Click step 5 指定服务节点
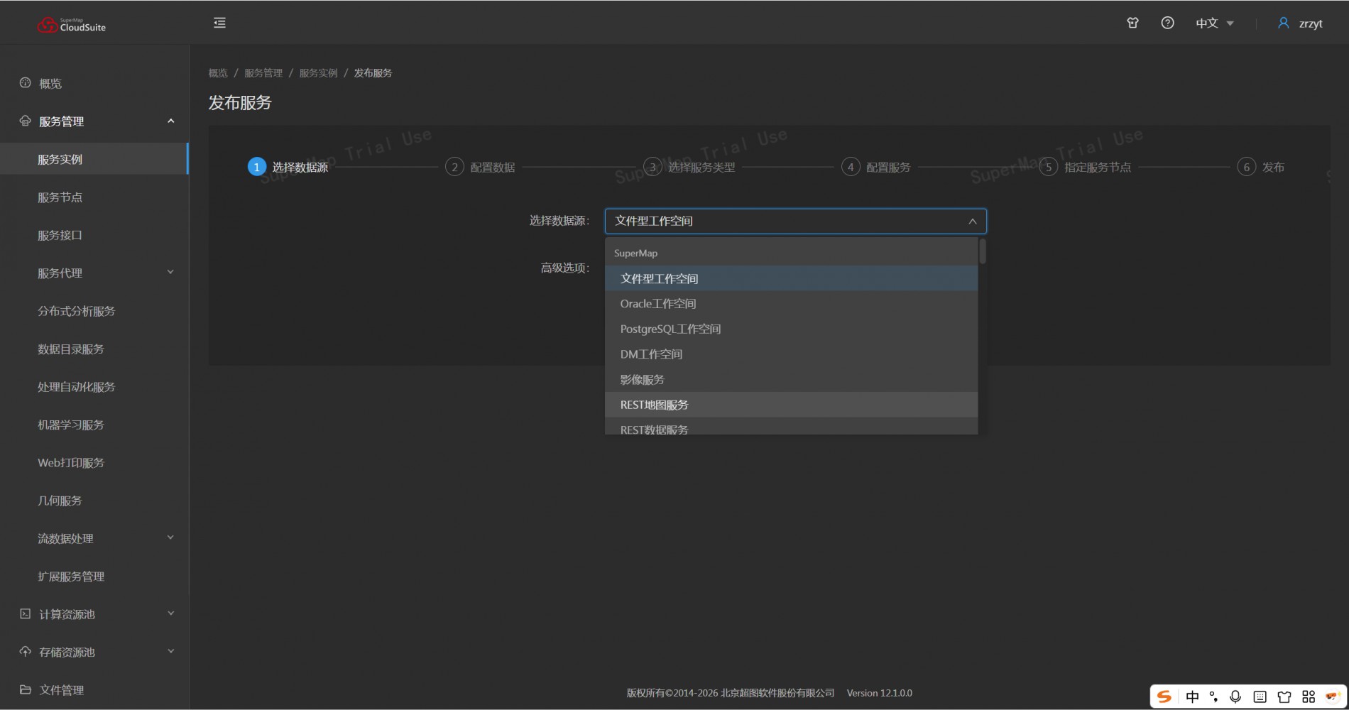 [x=1086, y=167]
